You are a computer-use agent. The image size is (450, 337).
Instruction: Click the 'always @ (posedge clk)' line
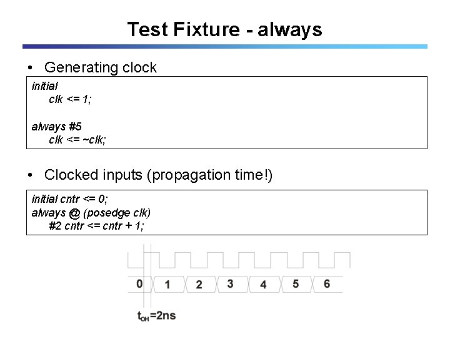point(91,213)
